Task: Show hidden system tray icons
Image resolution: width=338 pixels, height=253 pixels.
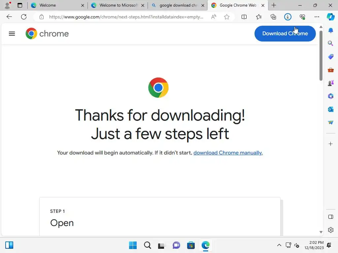Action: click(279, 245)
